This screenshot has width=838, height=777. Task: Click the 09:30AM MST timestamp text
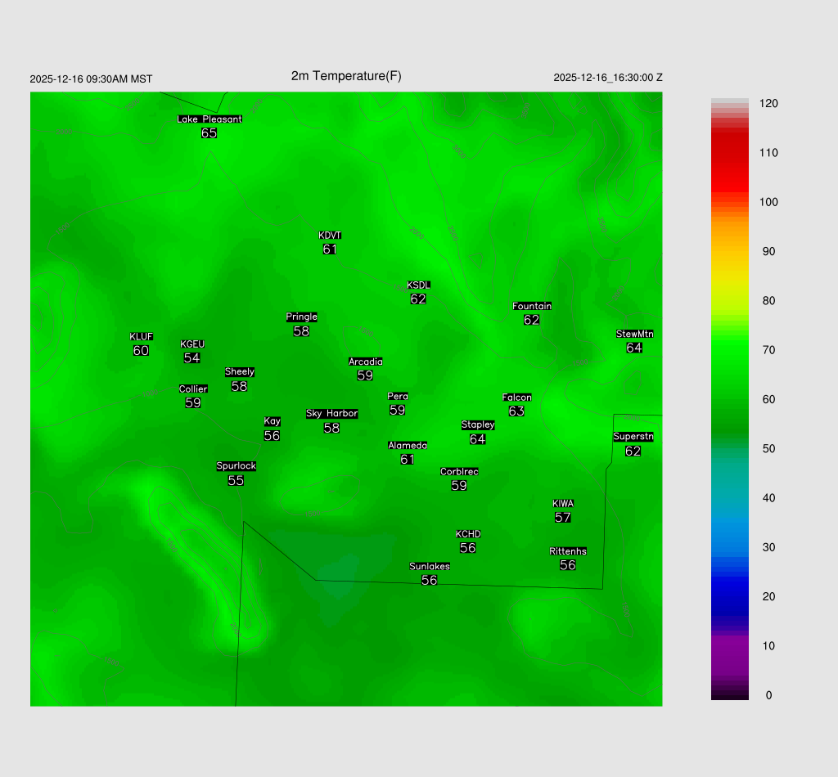91,79
